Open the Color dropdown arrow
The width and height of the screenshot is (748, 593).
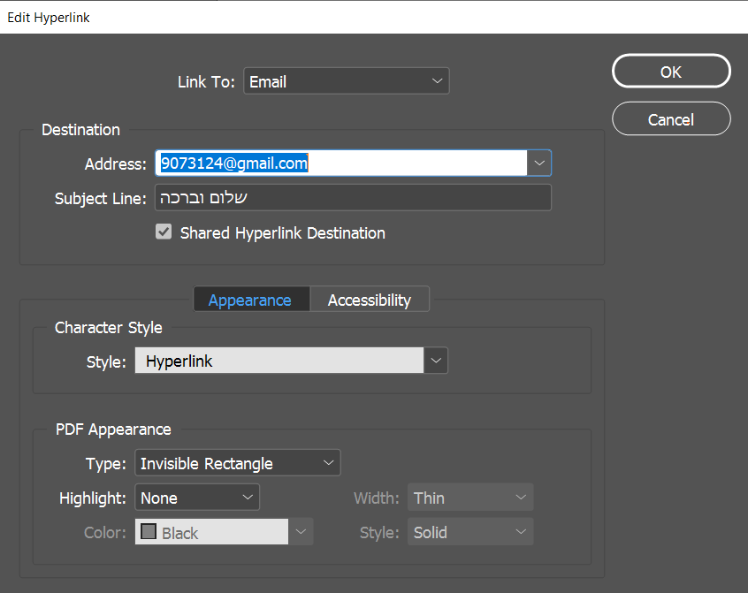(x=301, y=532)
